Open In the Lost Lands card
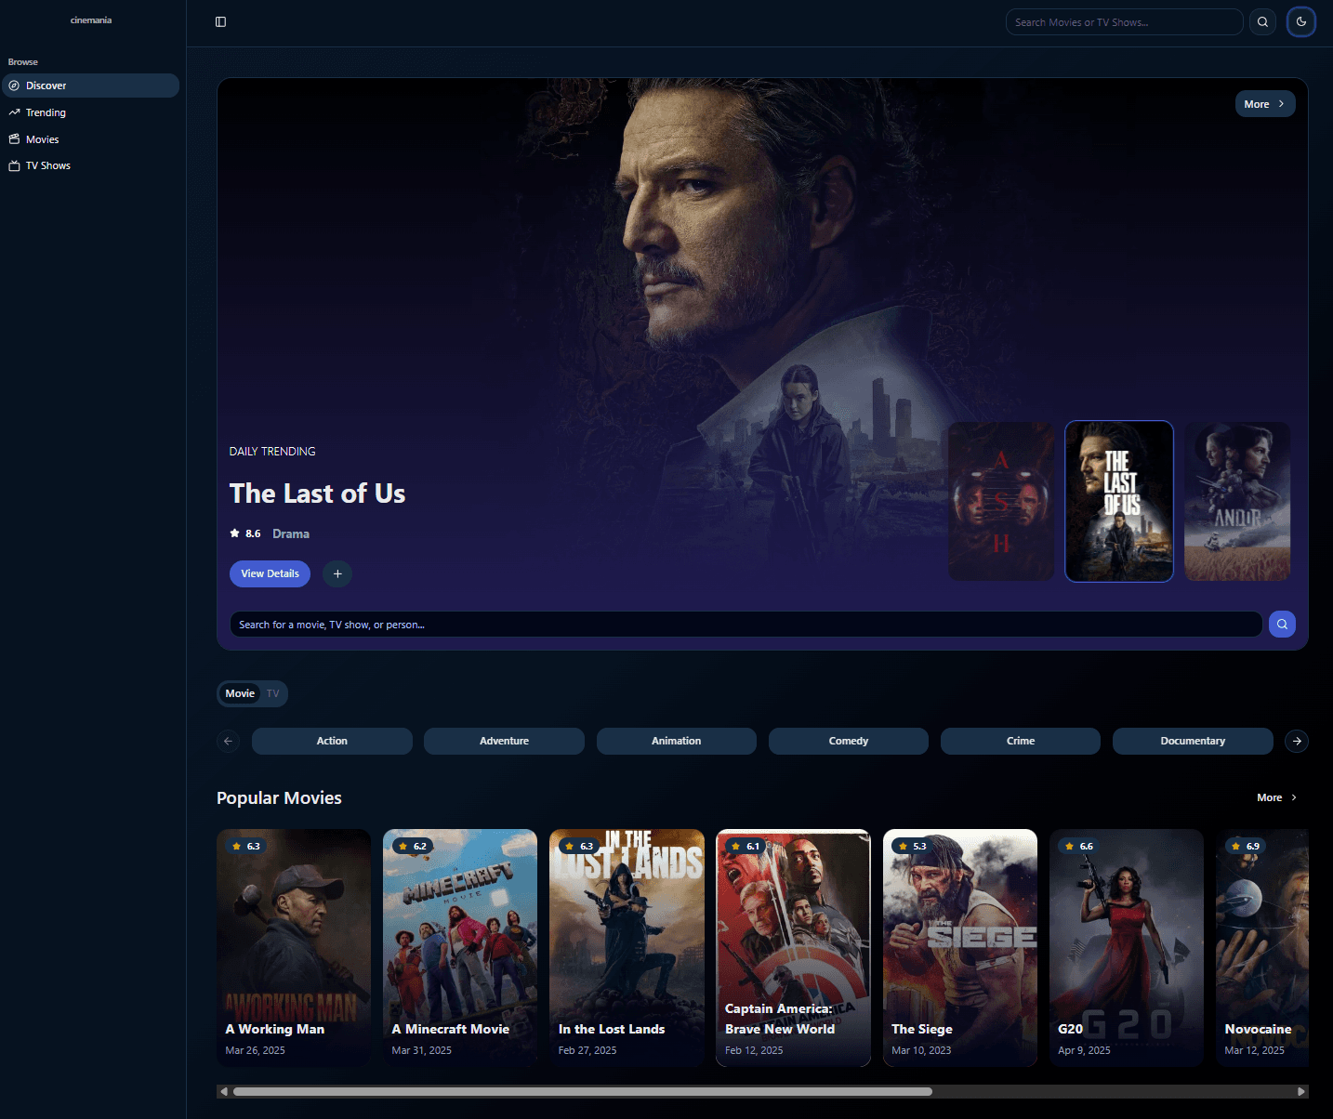The width and height of the screenshot is (1333, 1119). point(627,947)
